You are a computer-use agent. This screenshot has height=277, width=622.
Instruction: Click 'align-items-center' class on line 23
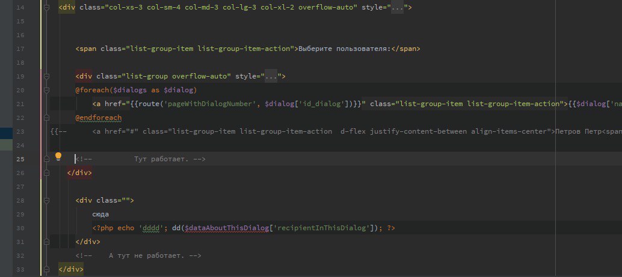509,131
